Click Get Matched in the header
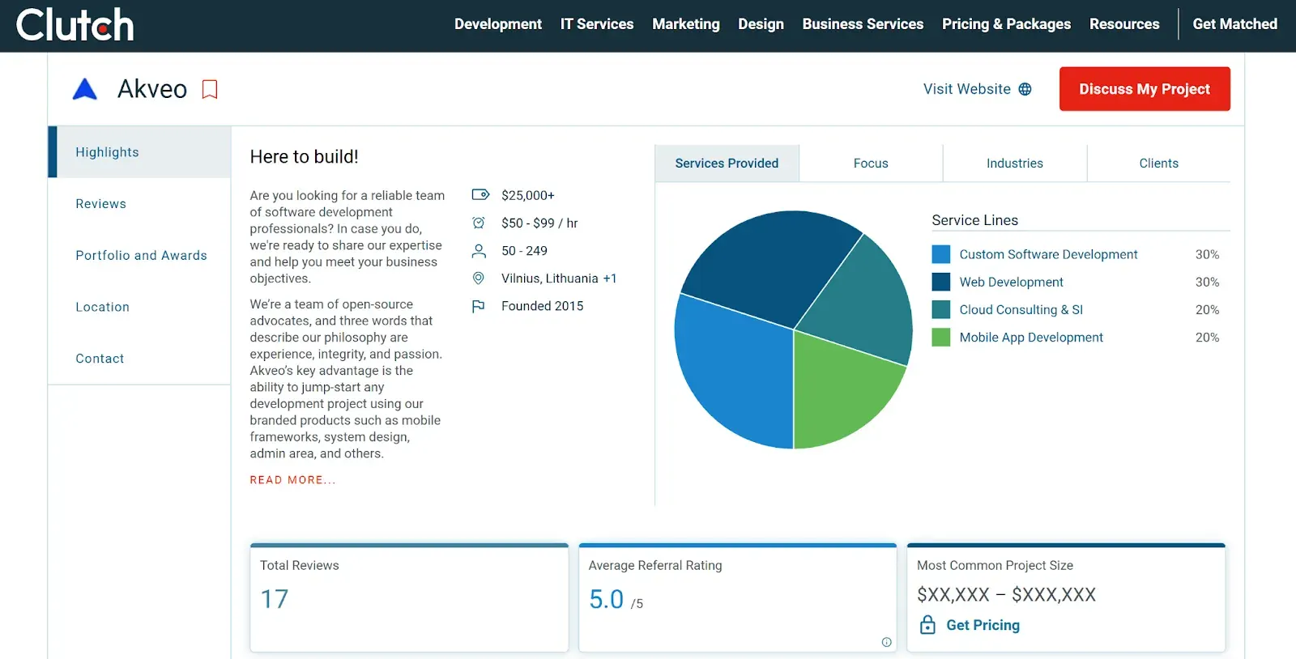 click(x=1234, y=24)
